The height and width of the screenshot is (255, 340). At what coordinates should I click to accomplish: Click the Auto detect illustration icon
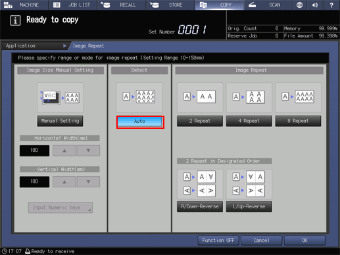click(x=139, y=97)
